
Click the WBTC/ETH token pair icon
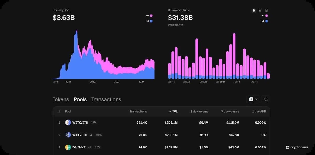[x=68, y=122]
